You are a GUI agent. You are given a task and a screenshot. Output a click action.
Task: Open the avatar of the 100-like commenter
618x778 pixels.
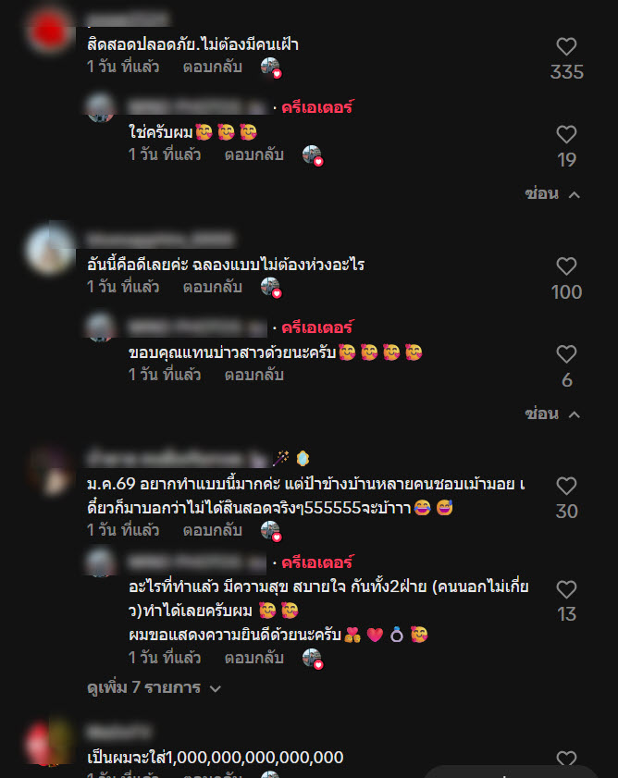coord(50,249)
